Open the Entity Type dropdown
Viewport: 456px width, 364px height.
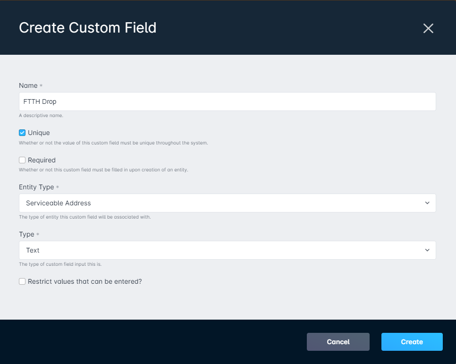tap(228, 203)
